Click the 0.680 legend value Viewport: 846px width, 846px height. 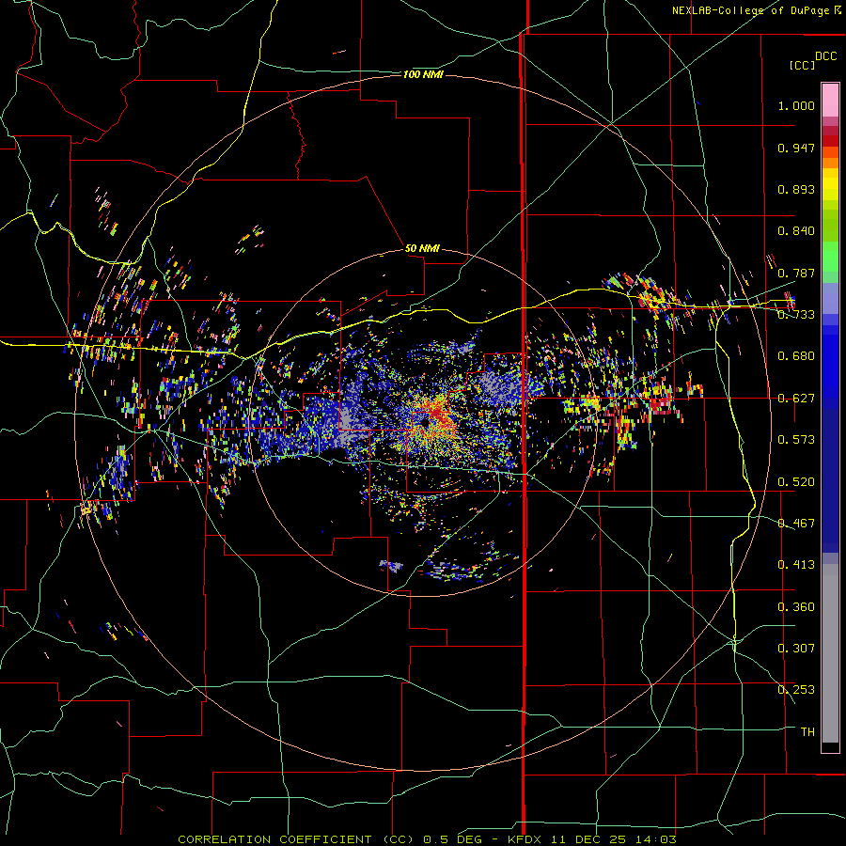point(796,356)
